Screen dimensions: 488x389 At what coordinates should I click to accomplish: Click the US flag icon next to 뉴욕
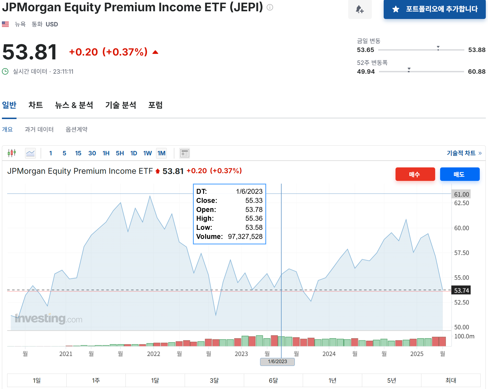[5, 24]
